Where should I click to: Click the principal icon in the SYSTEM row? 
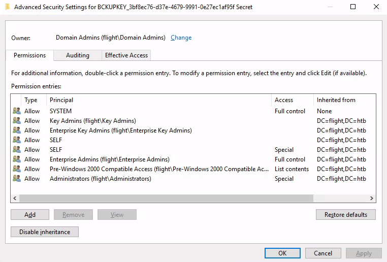(x=17, y=111)
